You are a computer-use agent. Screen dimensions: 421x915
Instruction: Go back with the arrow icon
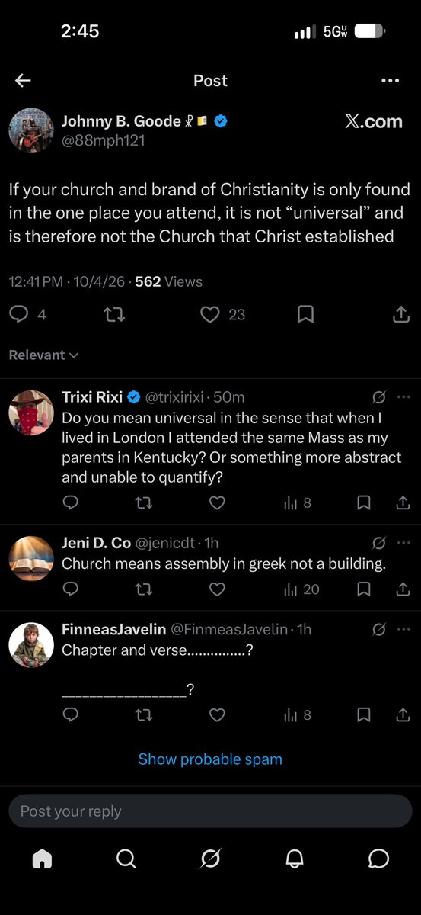(x=23, y=81)
